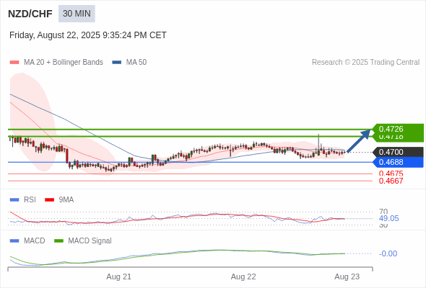Viewport: 426px width, 288px height.
Task: Click the 0.4675 red support label
Action: (x=391, y=174)
